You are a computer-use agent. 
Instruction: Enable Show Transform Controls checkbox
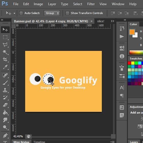pos(67,13)
